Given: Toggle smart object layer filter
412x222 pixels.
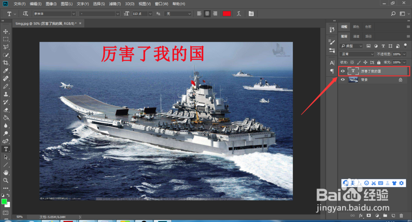Looking at the screenshot, I should [398, 46].
